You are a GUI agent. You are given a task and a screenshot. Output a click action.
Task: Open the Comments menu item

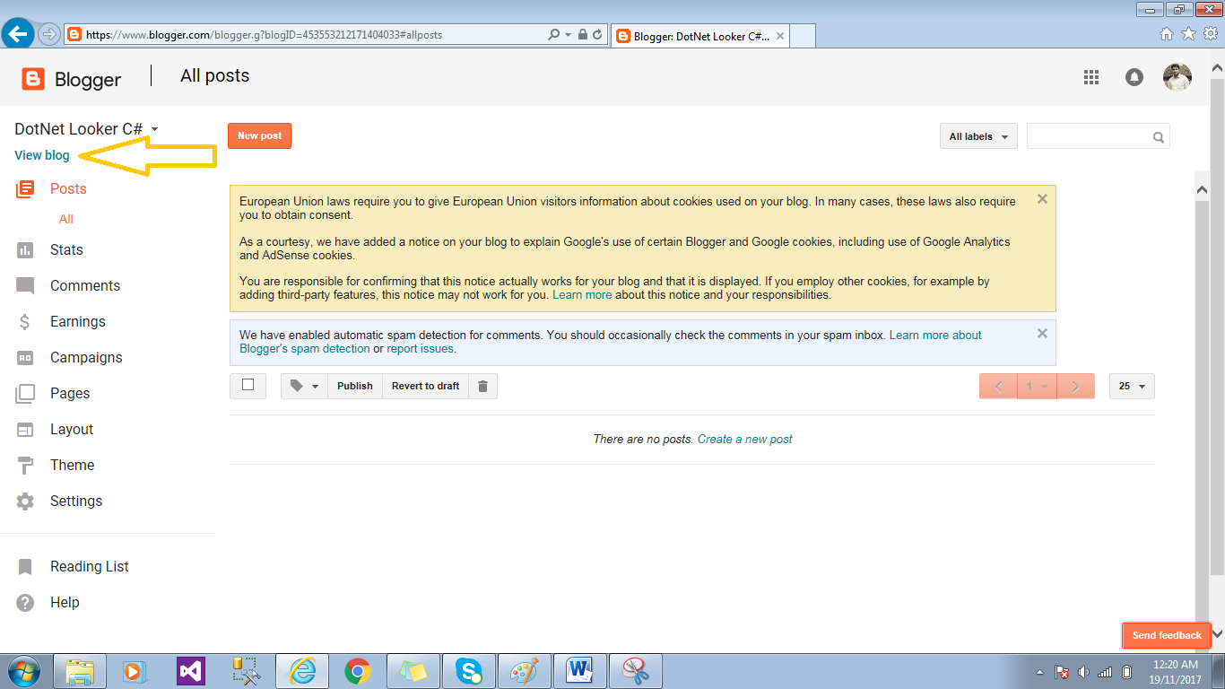point(85,286)
